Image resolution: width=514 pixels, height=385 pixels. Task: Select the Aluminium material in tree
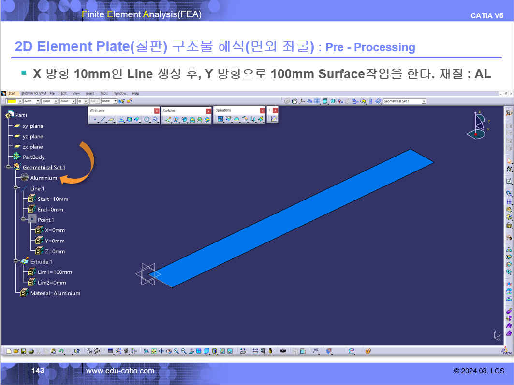(44, 178)
